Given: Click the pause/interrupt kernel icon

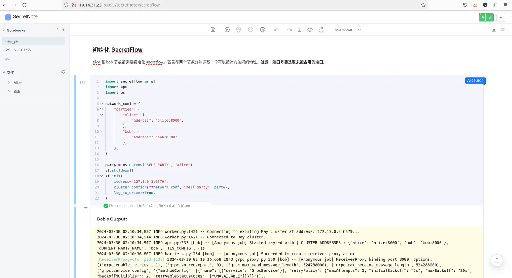Looking at the screenshot, I should (251, 30).
